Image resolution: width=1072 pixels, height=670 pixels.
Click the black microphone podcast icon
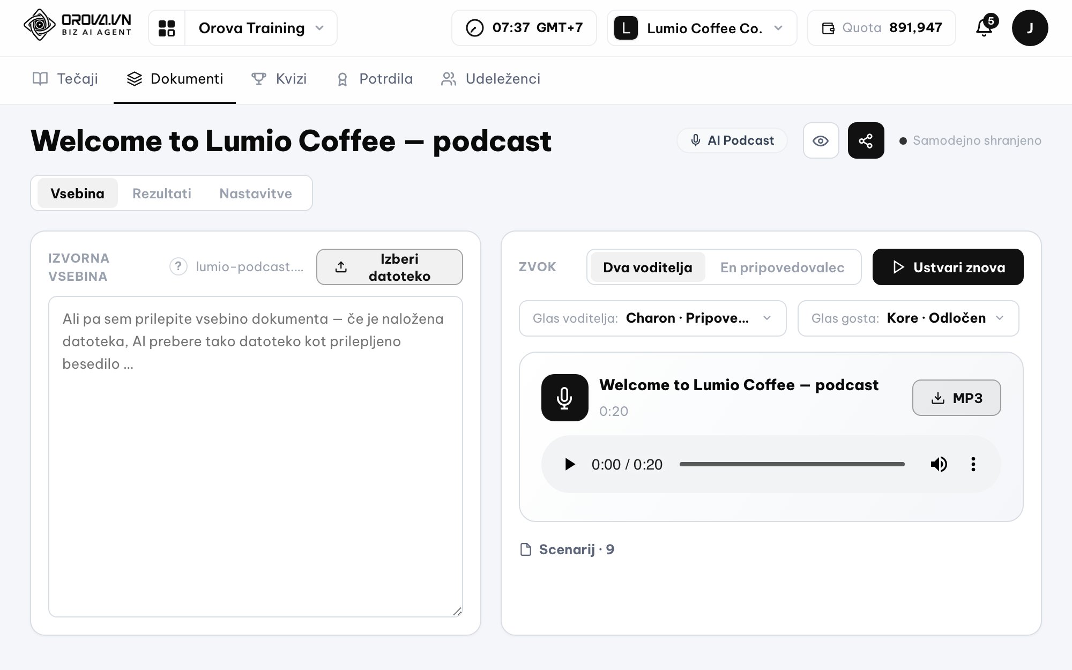tap(564, 398)
